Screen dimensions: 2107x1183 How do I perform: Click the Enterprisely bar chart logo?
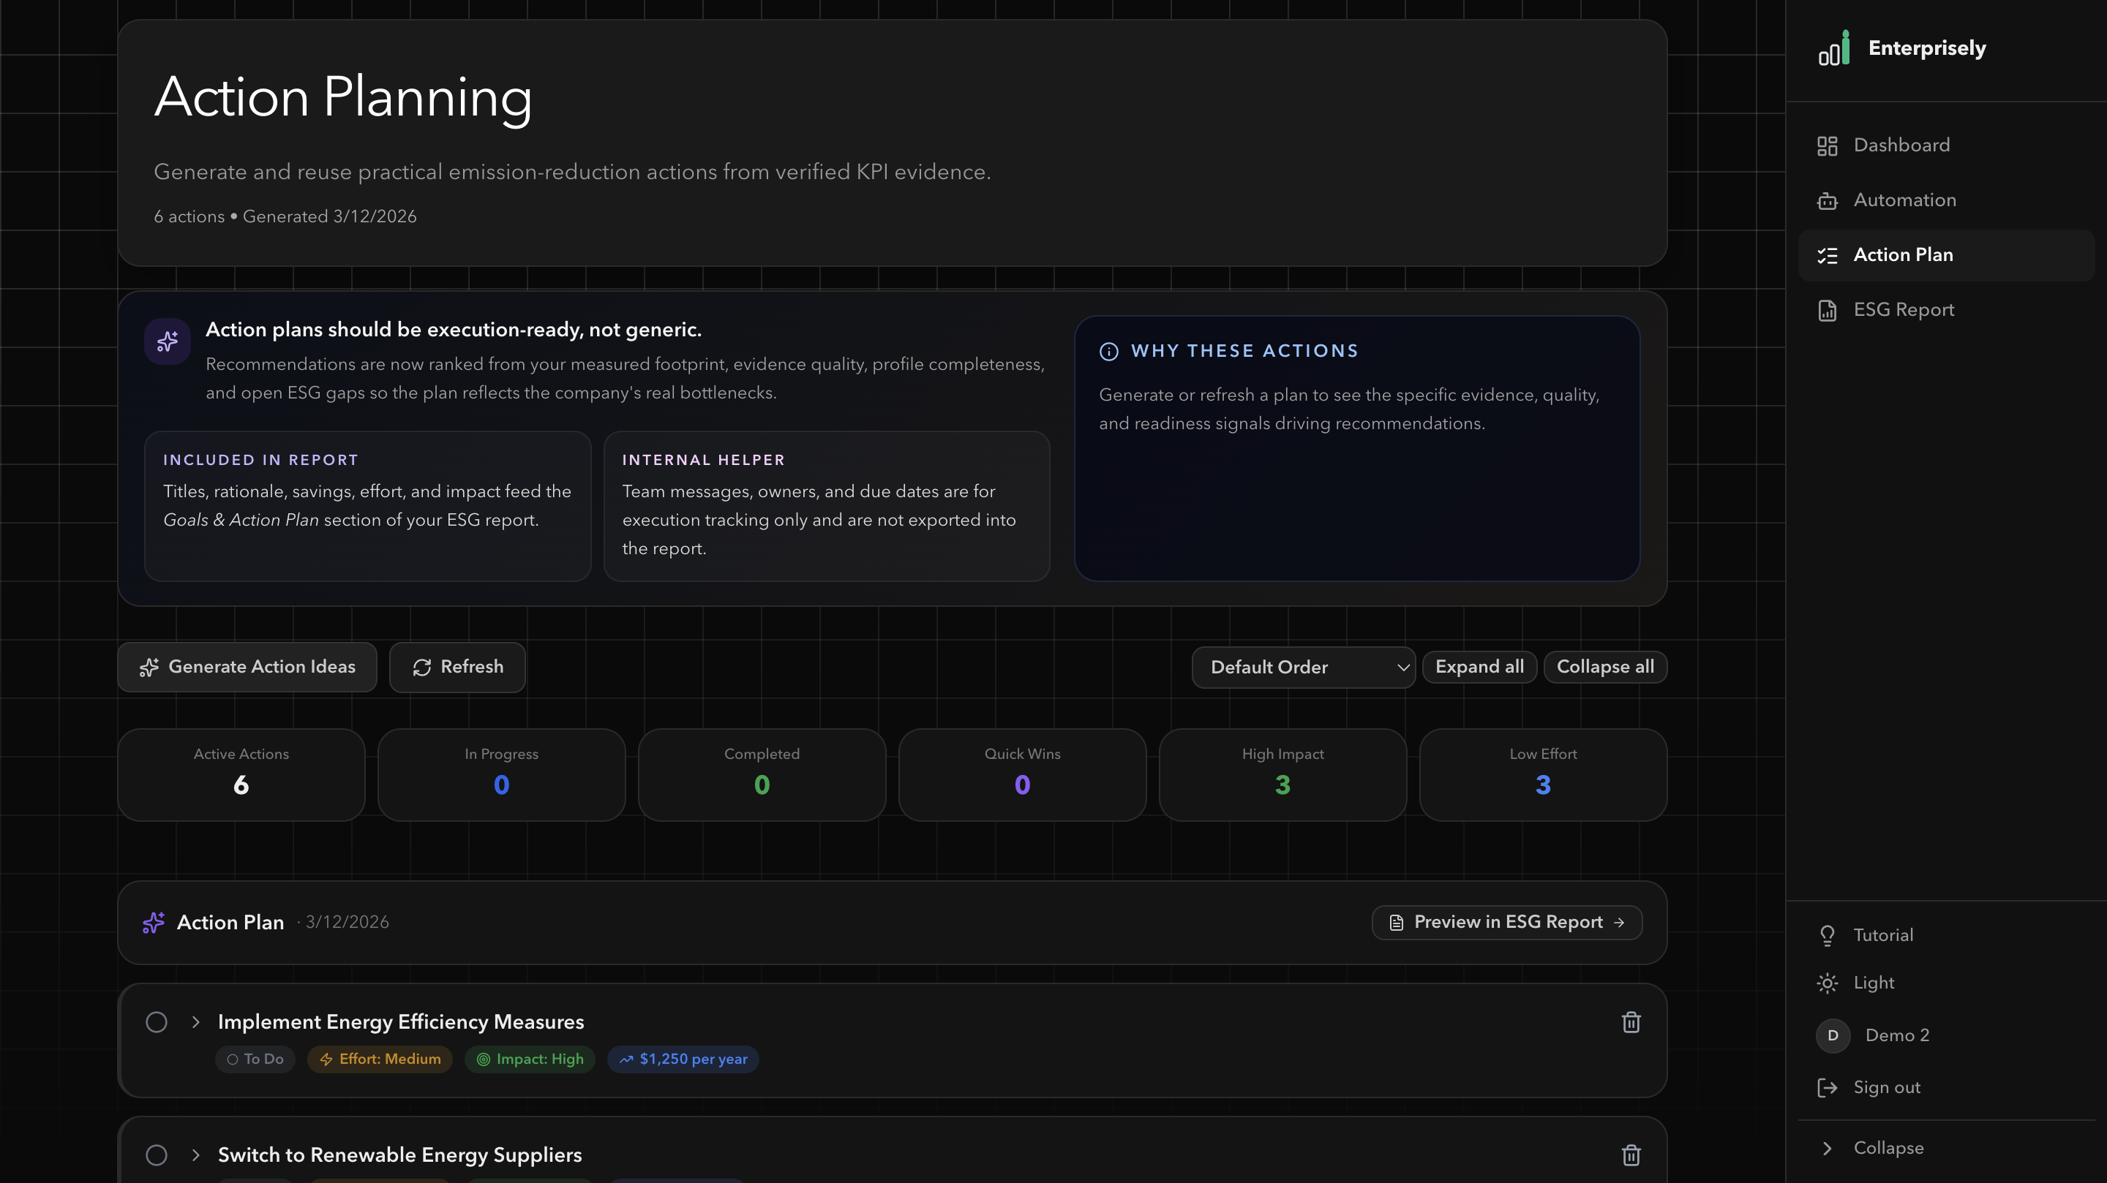tap(1833, 49)
